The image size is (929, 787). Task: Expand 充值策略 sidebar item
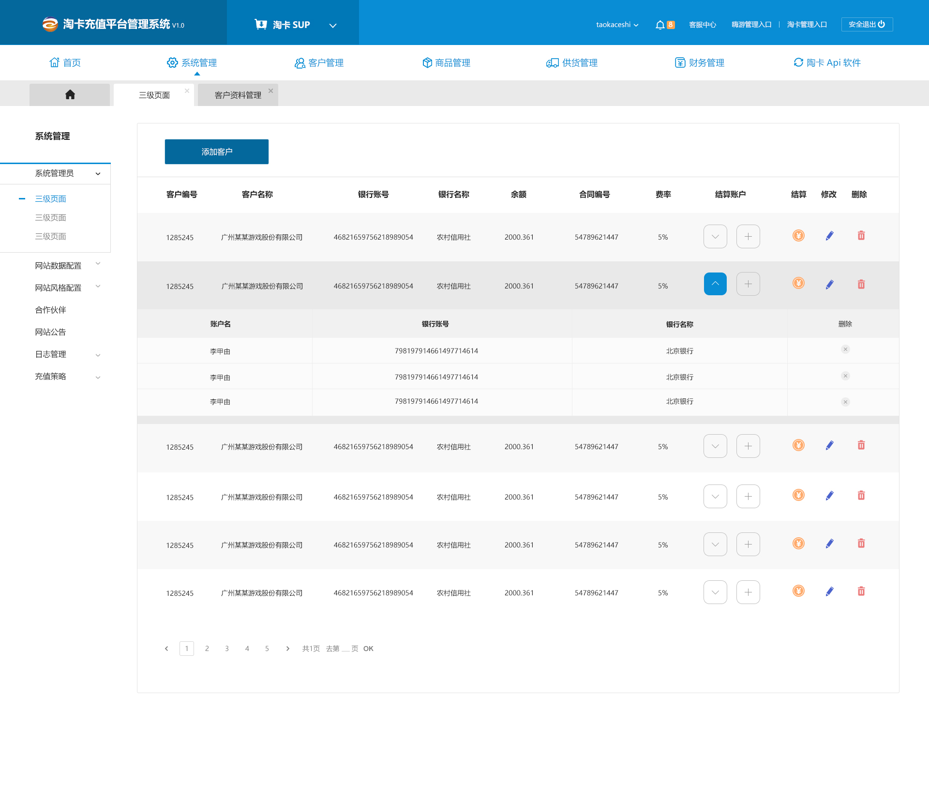click(98, 378)
